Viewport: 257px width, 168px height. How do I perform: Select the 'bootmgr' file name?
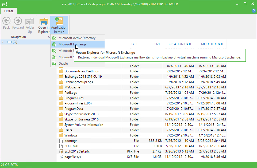point(71,141)
